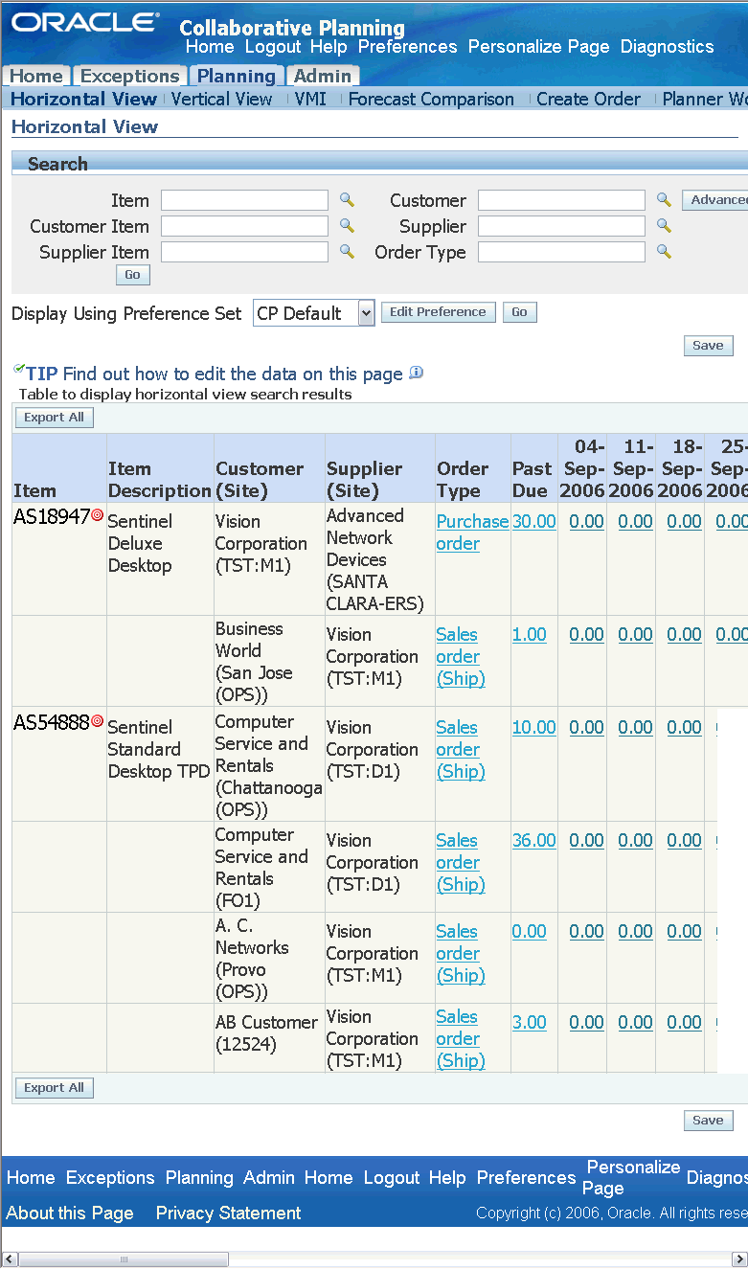Open Past Due 30.00 link
Image resolution: width=748 pixels, height=1270 pixels.
(x=533, y=521)
